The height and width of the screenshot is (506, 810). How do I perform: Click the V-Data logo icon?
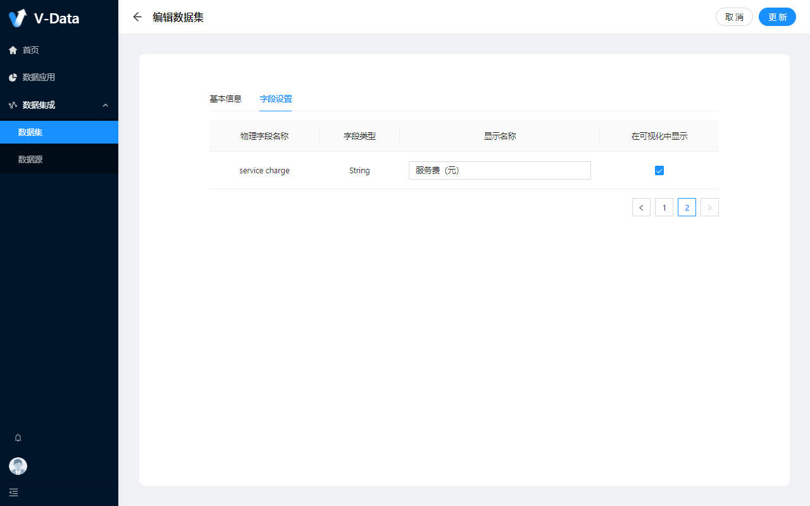pyautogui.click(x=18, y=18)
